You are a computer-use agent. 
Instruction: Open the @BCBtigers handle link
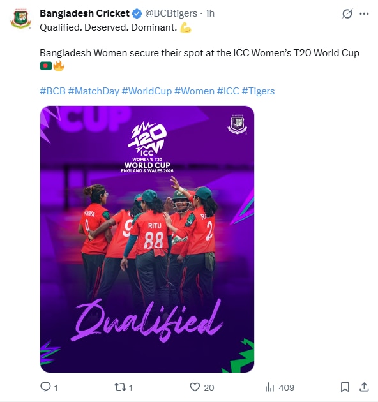(171, 13)
